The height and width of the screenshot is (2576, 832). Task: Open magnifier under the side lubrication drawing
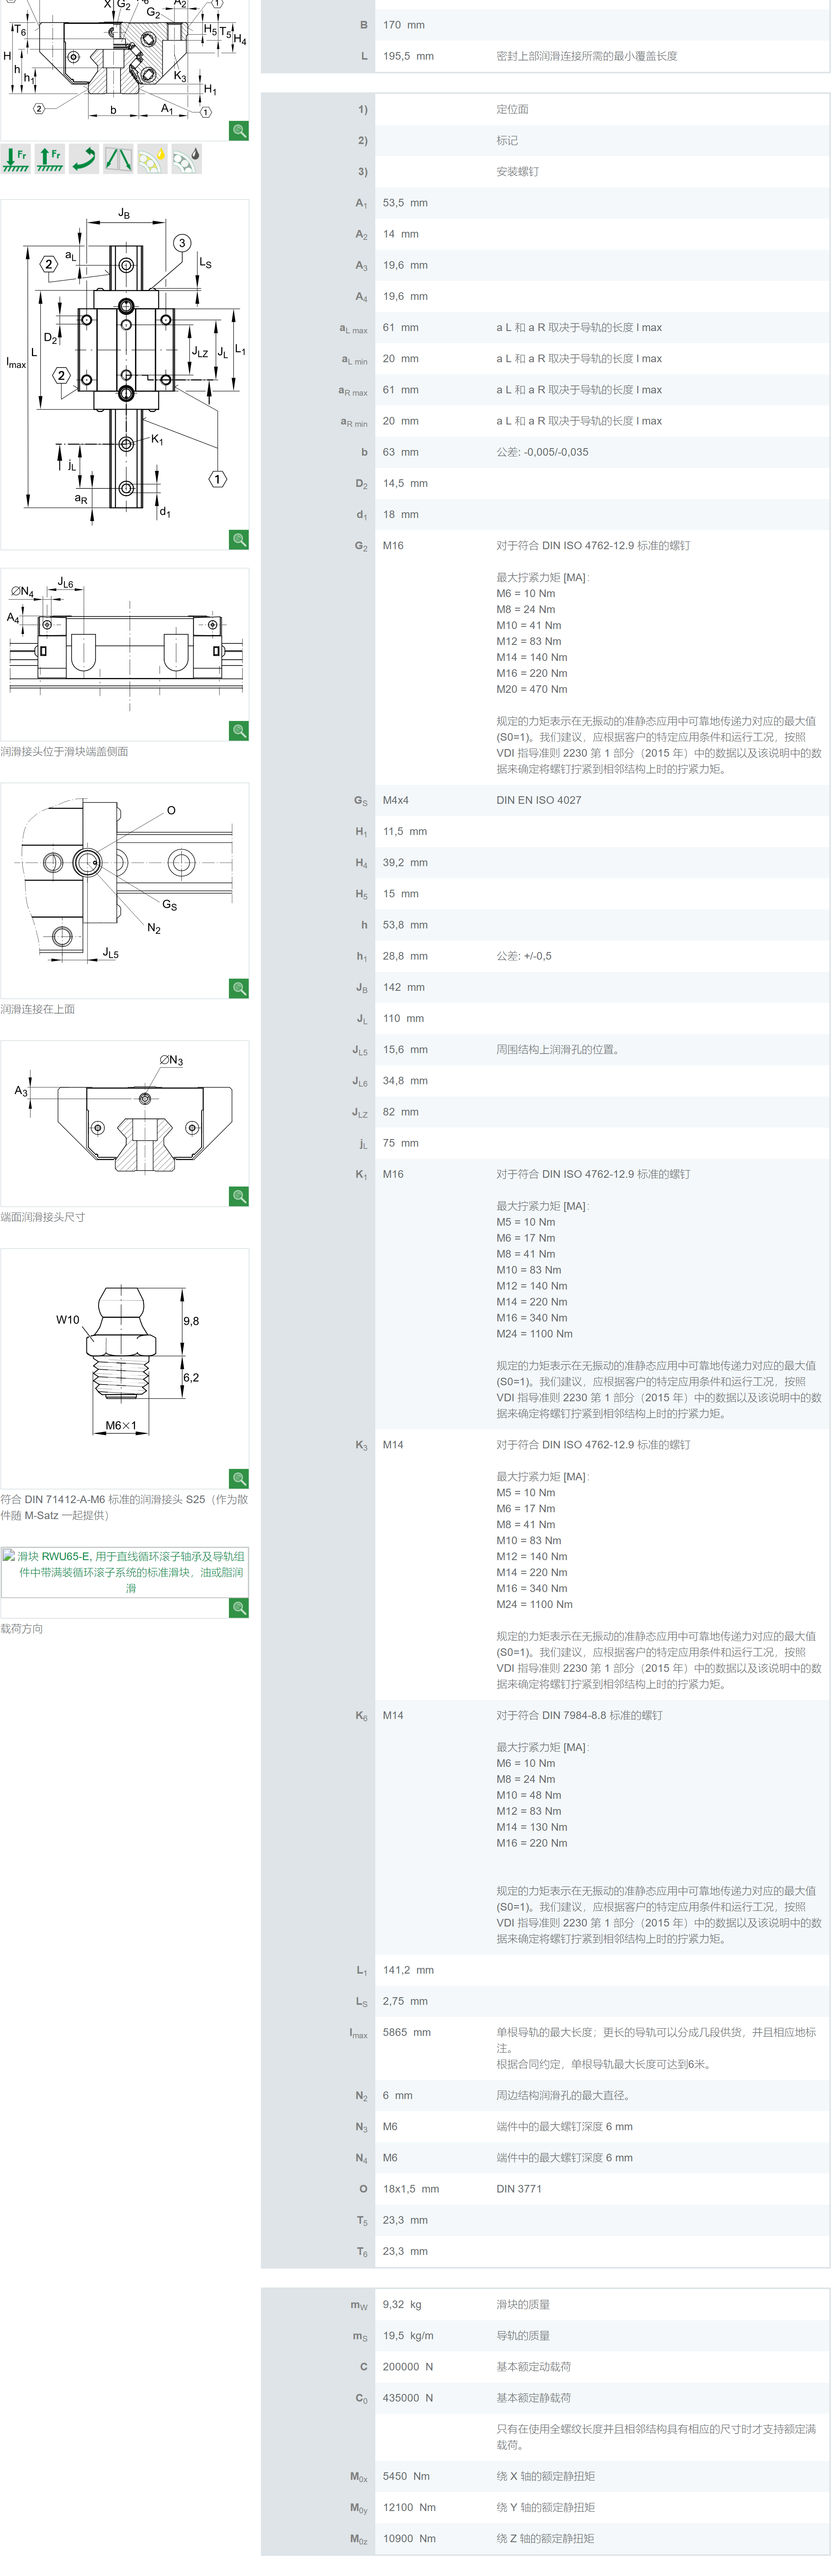[239, 730]
